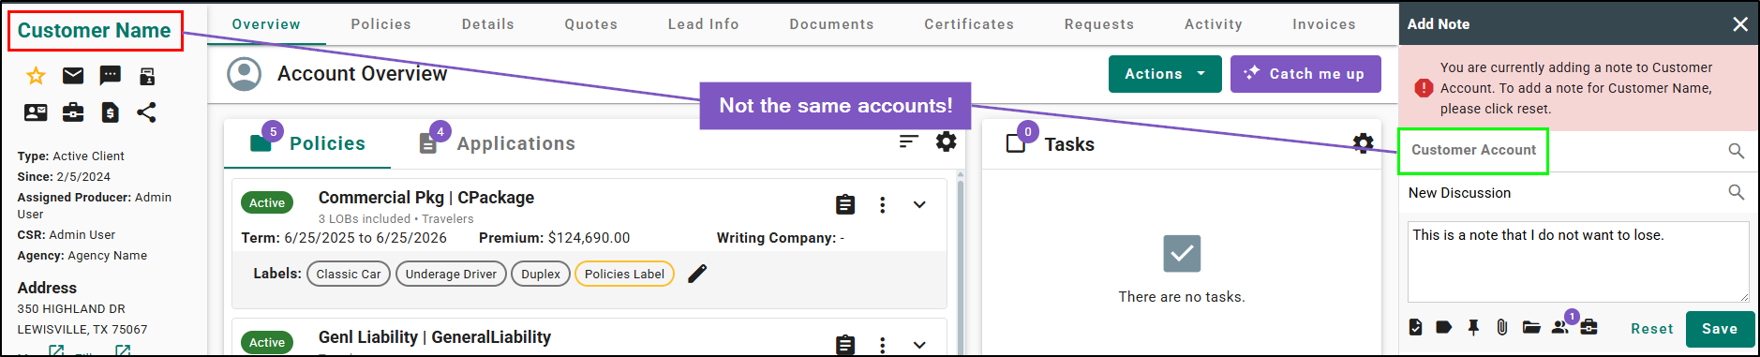Click the fax icon beside the chat icon
This screenshot has width=1760, height=357.
147,76
